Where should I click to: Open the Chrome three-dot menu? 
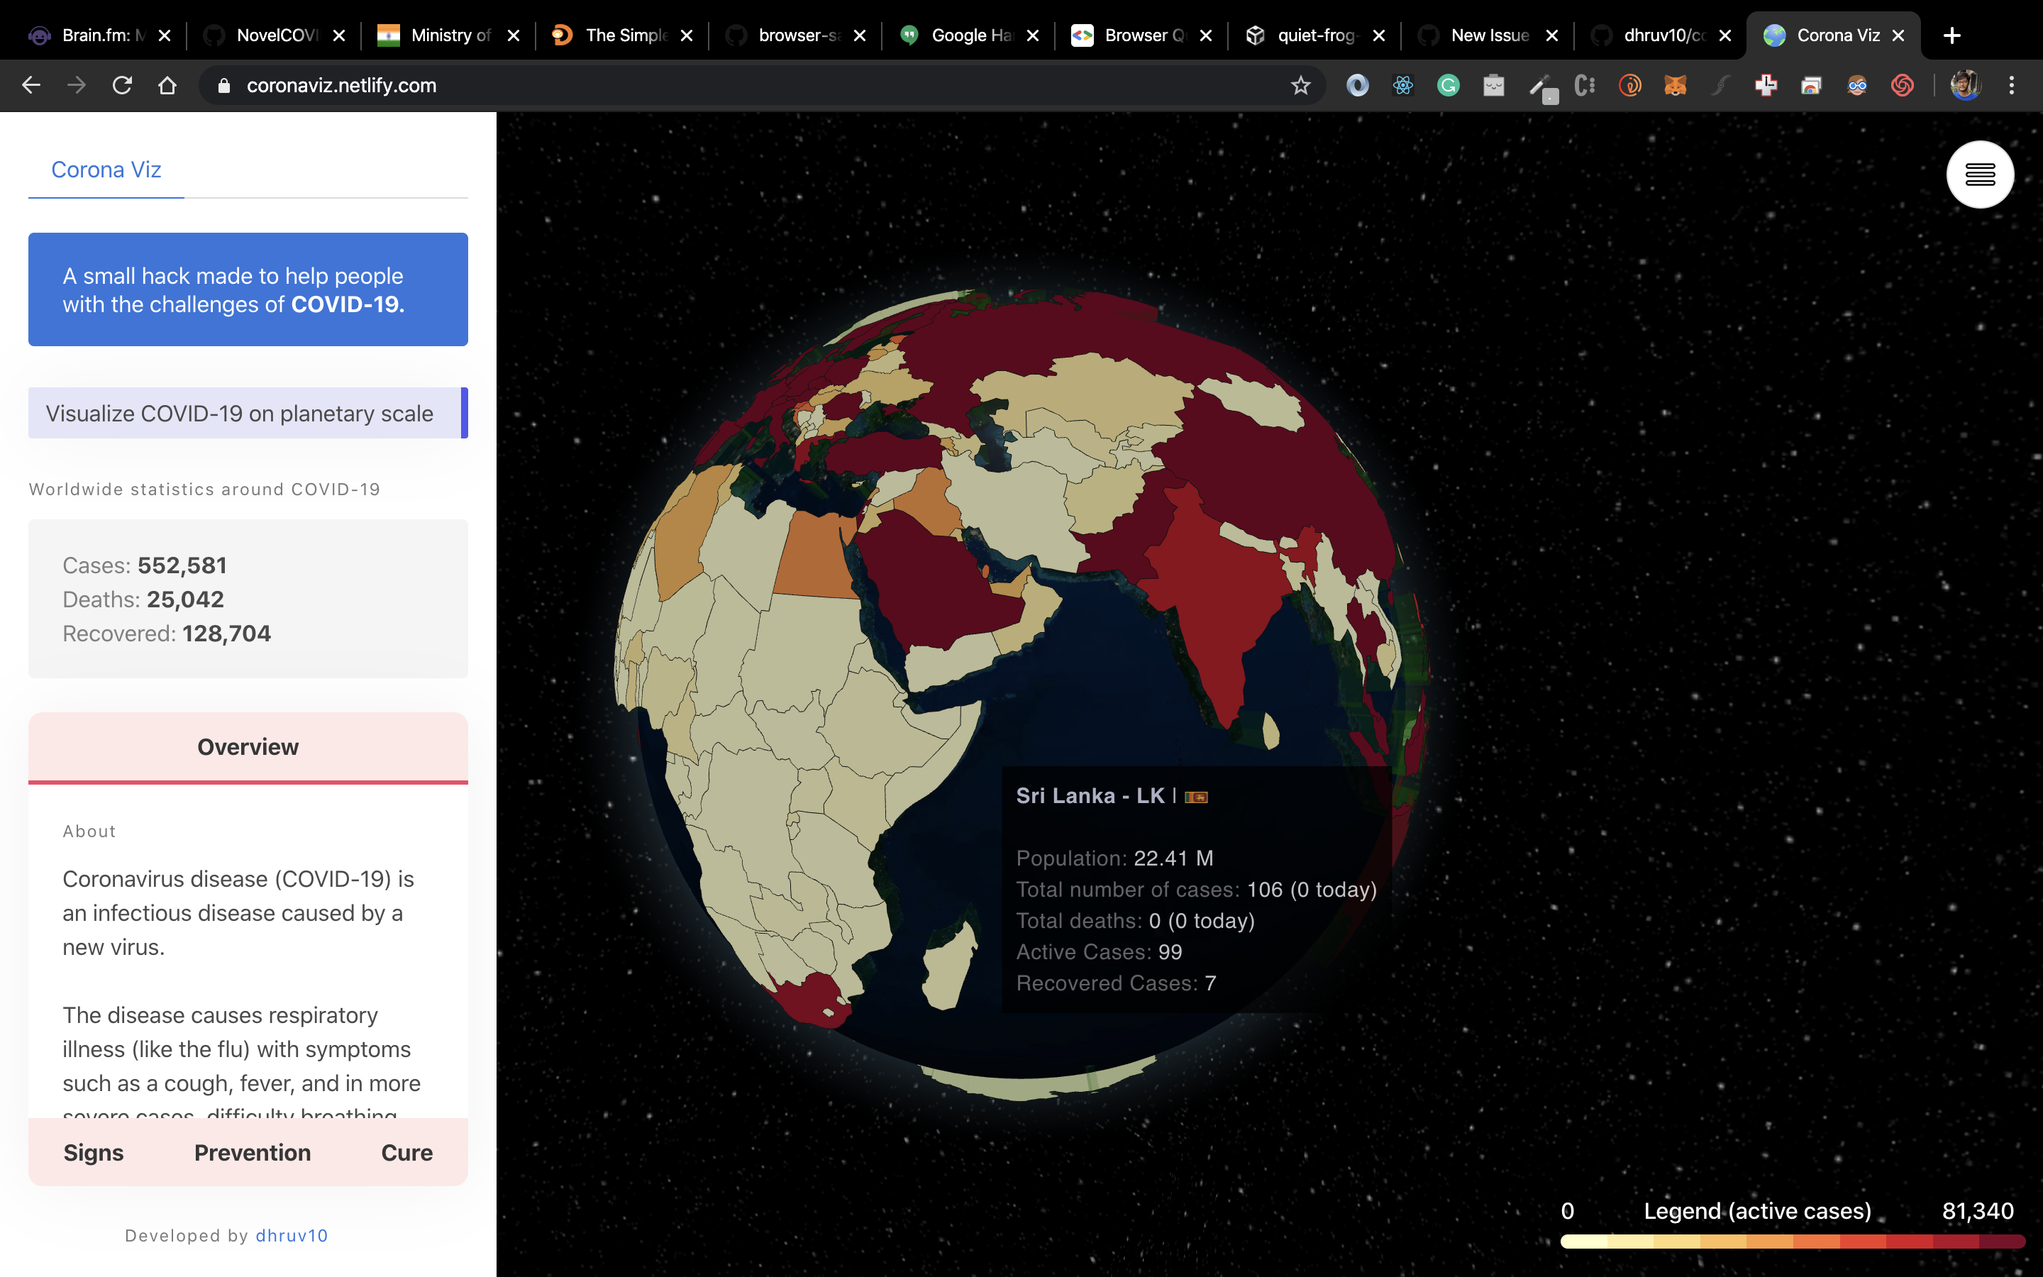(x=2012, y=85)
